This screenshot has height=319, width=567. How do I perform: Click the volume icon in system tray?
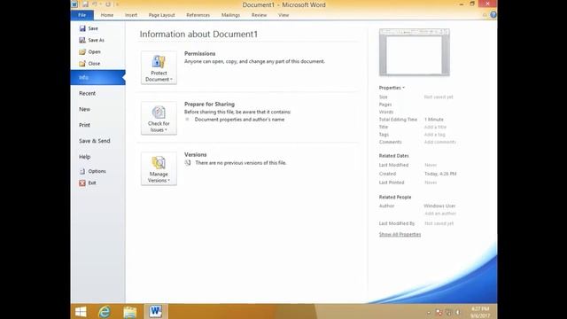point(458,312)
